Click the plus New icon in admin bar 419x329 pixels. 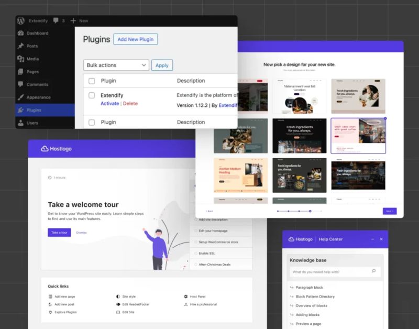[73, 20]
